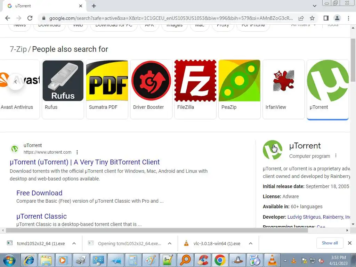Open Windows Explorer from the taskbar
The height and width of the screenshot is (267, 356).
click(x=46, y=260)
